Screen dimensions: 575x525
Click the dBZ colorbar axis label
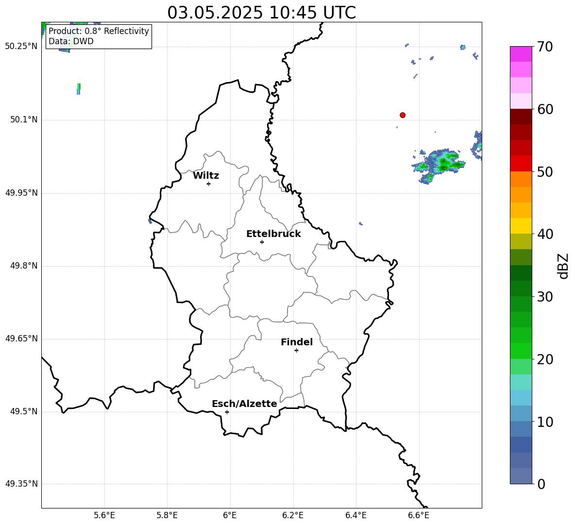563,266
